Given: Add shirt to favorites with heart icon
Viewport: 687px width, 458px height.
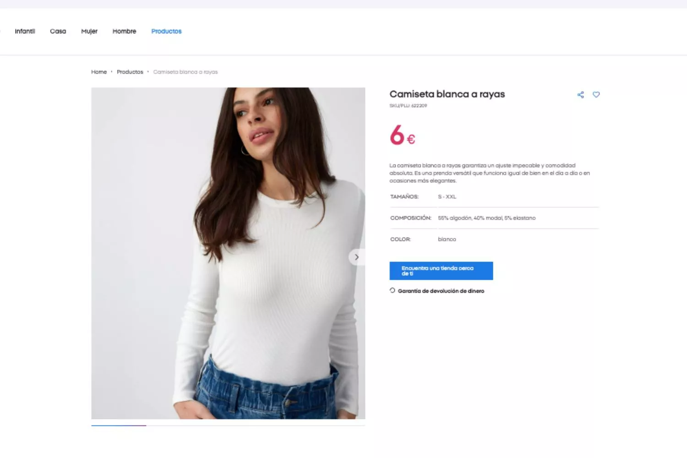Looking at the screenshot, I should click(596, 95).
